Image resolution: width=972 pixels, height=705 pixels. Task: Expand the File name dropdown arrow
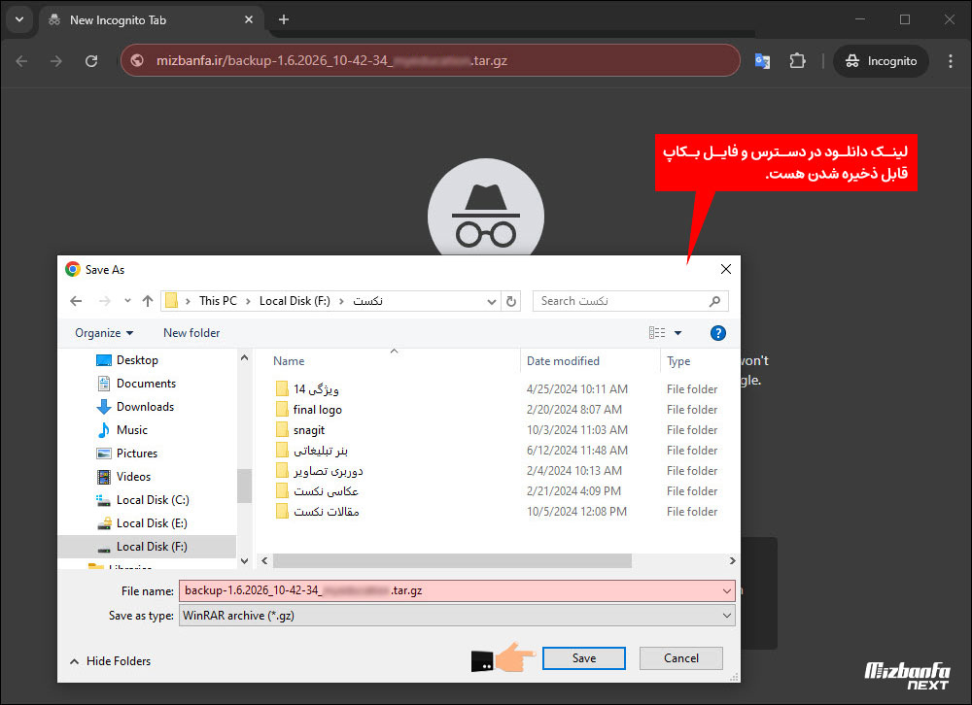(726, 590)
